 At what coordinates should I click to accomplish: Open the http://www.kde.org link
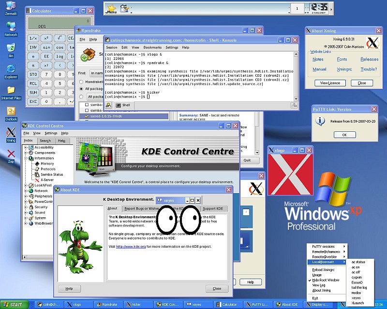pyautogui.click(x=131, y=246)
